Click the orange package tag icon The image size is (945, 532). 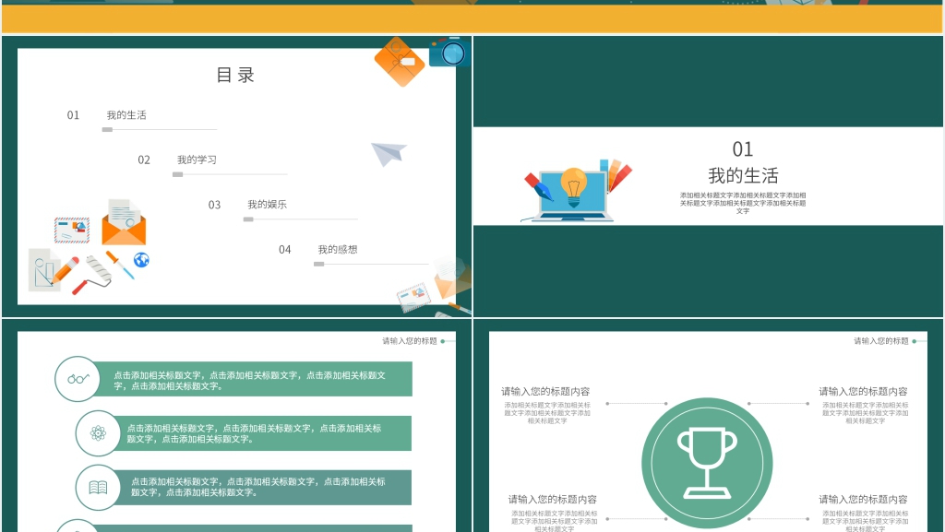[x=400, y=62]
